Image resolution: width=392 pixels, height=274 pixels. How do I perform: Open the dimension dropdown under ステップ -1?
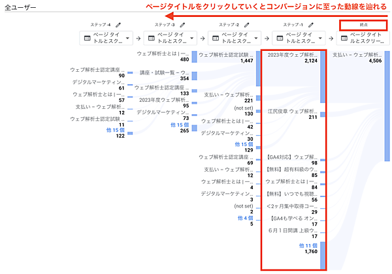299,38
